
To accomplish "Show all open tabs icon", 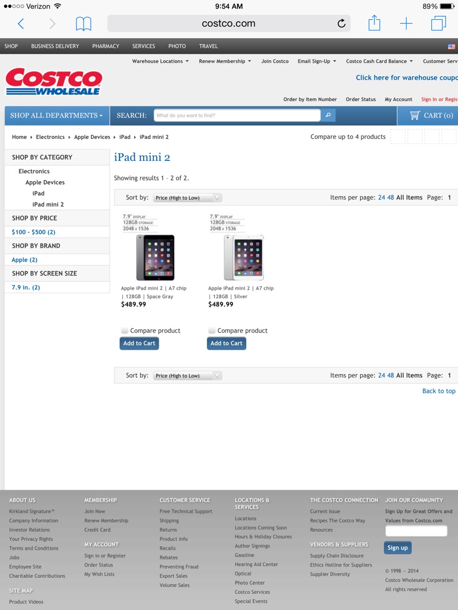I will point(438,23).
